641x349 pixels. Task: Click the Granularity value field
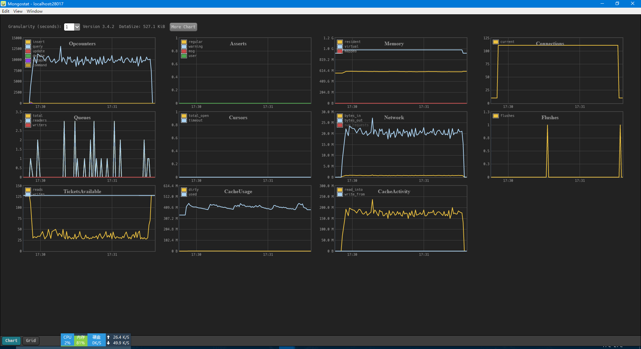coord(69,27)
